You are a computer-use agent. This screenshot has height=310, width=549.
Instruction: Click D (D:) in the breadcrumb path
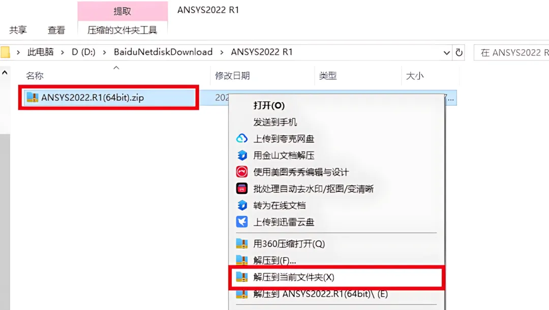coord(83,52)
